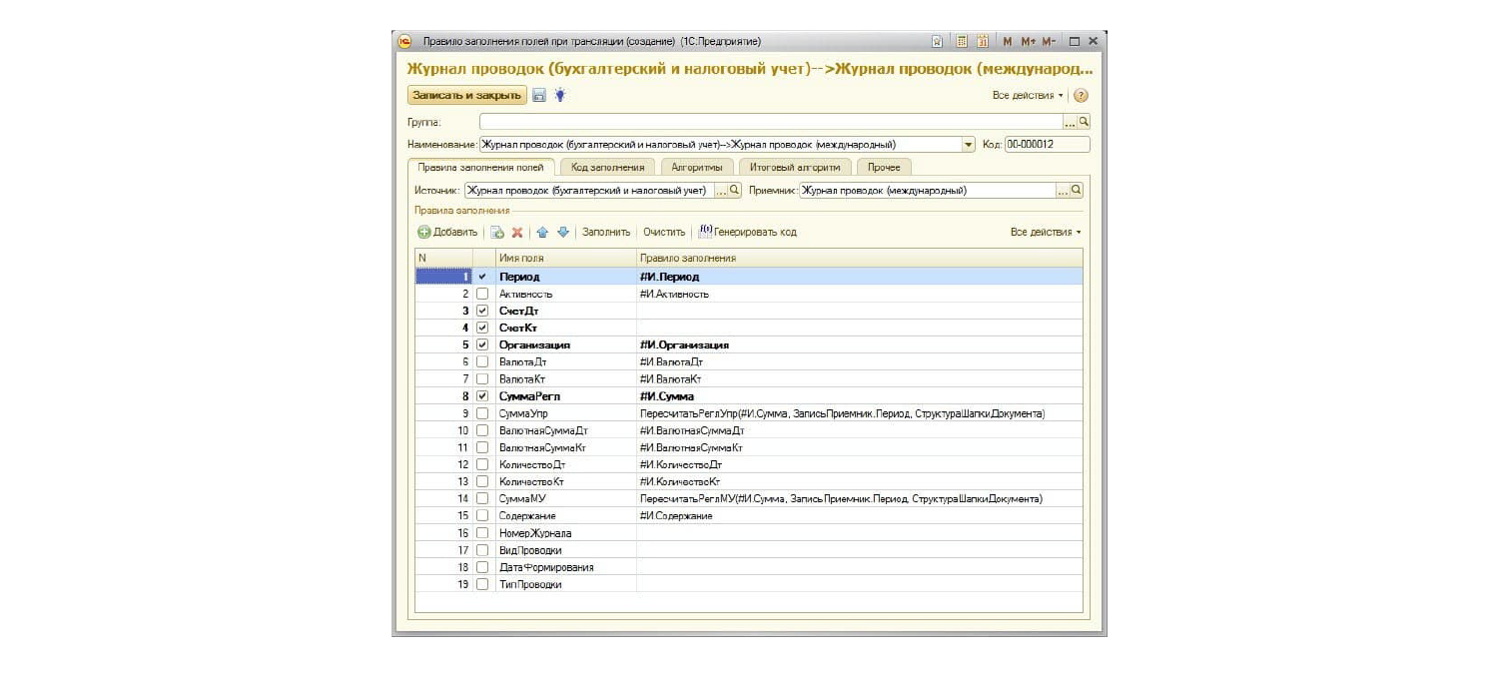Click the copy row icon next to Добавить

[497, 233]
